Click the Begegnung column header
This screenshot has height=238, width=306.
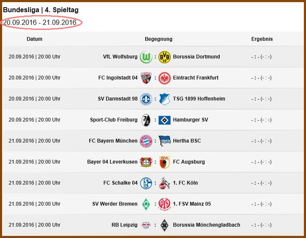tap(158, 39)
